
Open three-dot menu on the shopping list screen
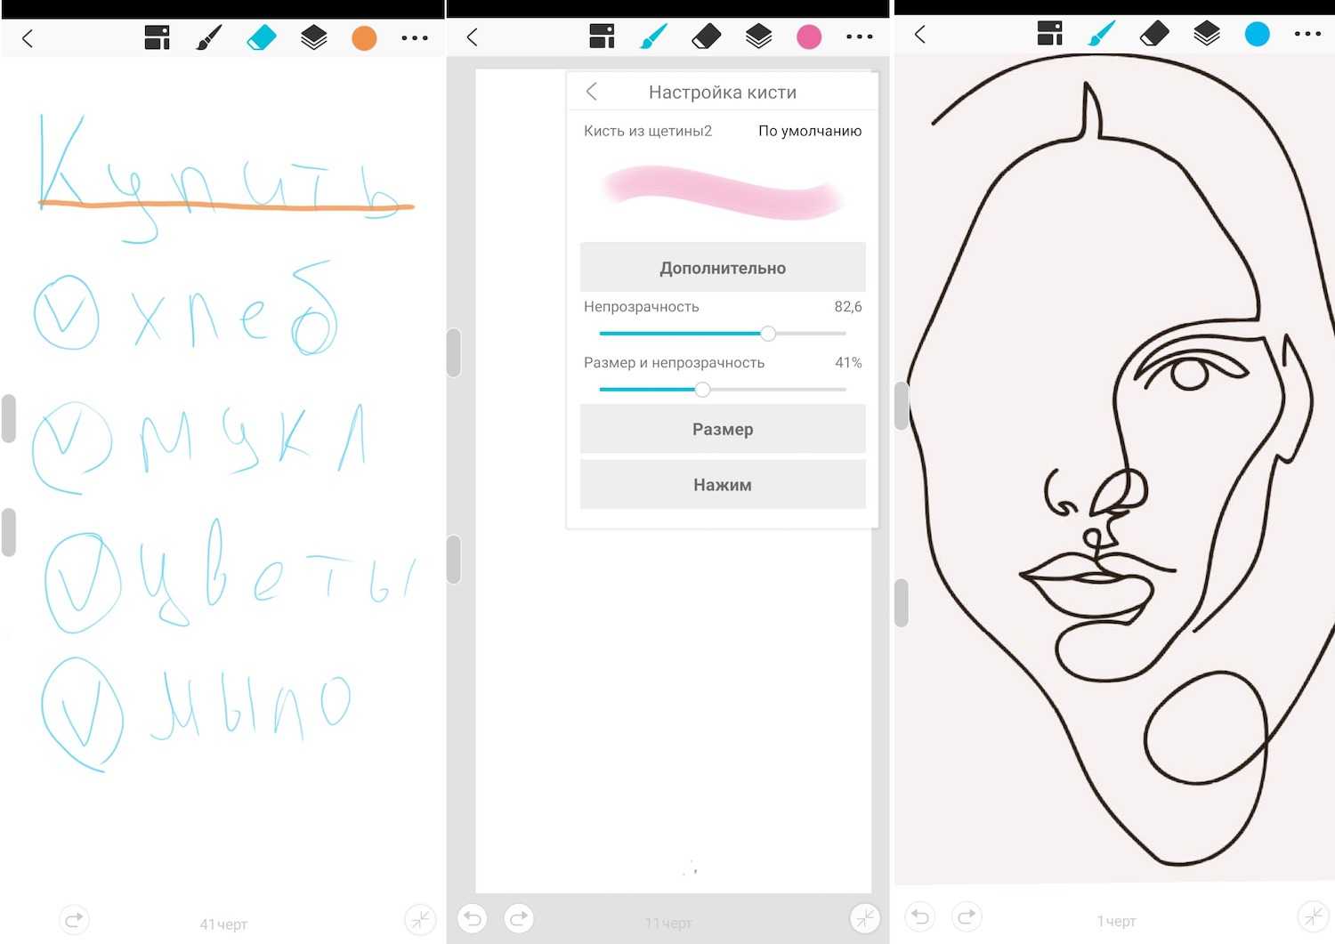(x=415, y=38)
